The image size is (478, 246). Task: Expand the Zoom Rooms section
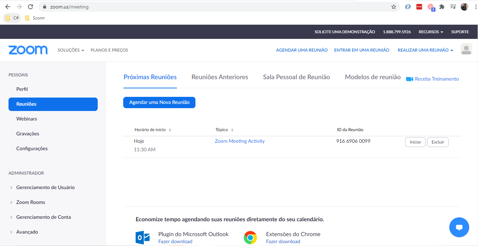tap(28, 202)
